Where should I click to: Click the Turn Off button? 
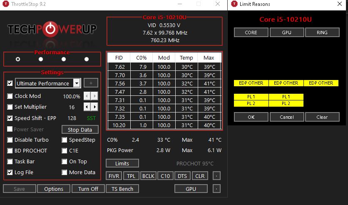[88, 189]
